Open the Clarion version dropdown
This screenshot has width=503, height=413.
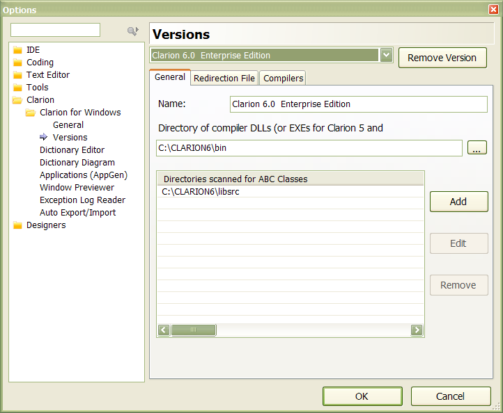pyautogui.click(x=387, y=56)
